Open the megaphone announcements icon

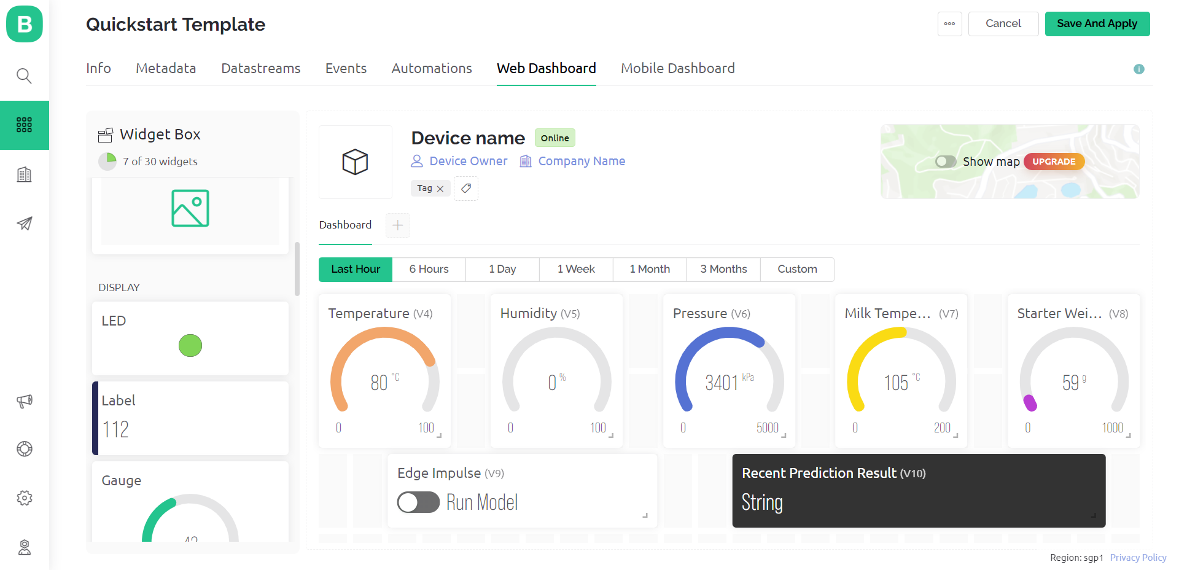click(x=24, y=401)
